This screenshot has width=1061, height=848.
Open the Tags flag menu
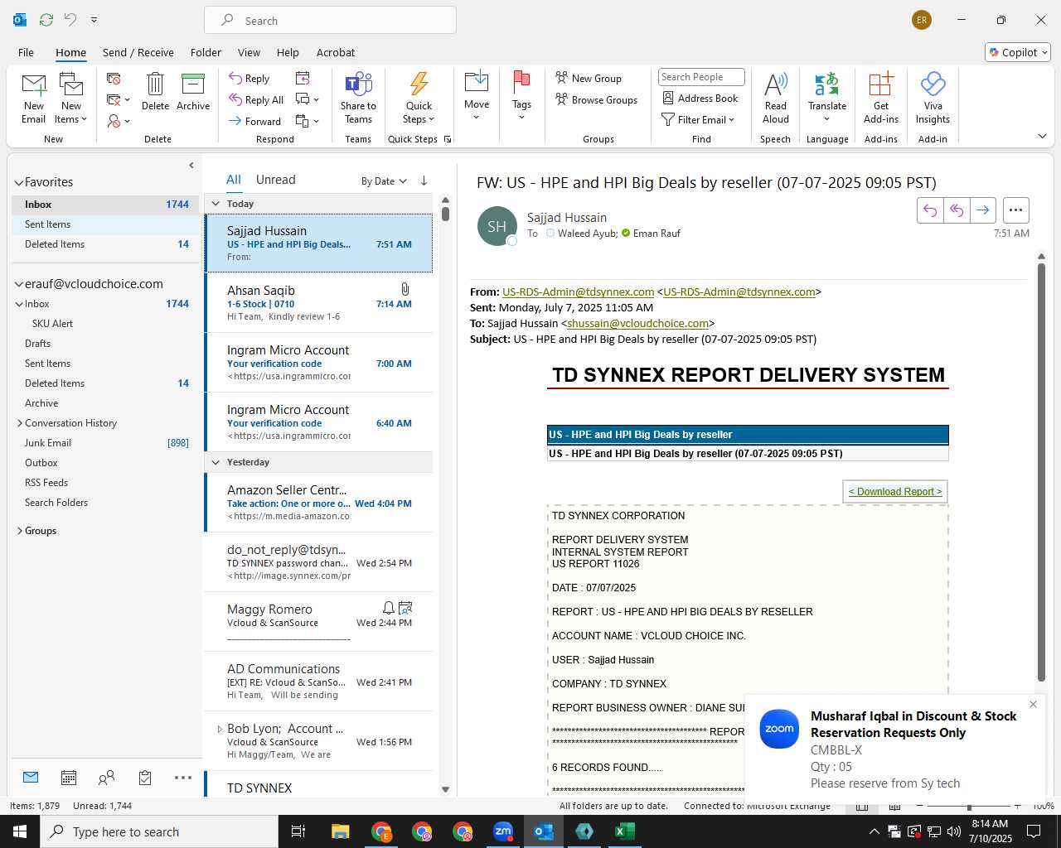[x=521, y=96]
